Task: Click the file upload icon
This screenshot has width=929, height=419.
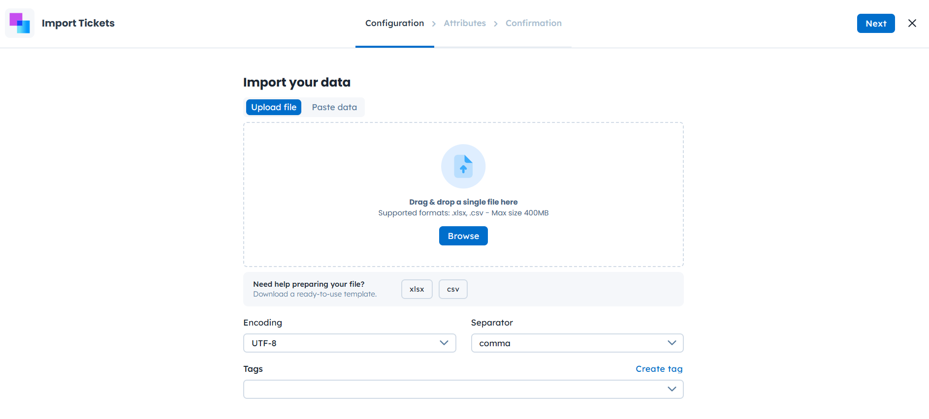Action: [x=463, y=166]
